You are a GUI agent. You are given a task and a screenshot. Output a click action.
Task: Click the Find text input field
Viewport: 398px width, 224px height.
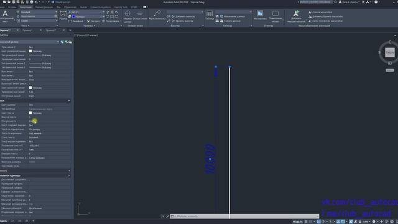tap(37, 16)
